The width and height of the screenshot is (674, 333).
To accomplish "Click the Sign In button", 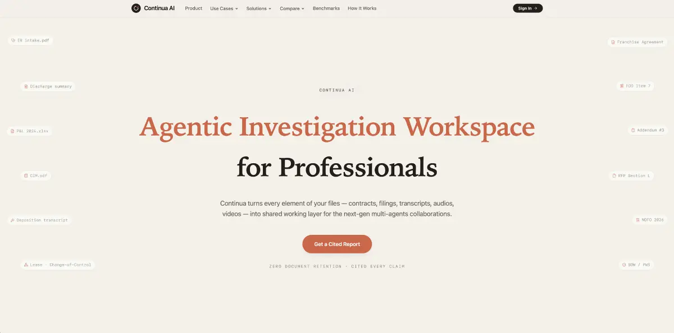I will [528, 8].
